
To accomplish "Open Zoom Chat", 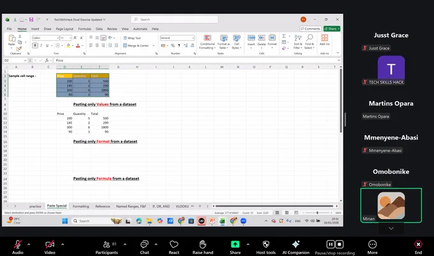I will [x=144, y=247].
